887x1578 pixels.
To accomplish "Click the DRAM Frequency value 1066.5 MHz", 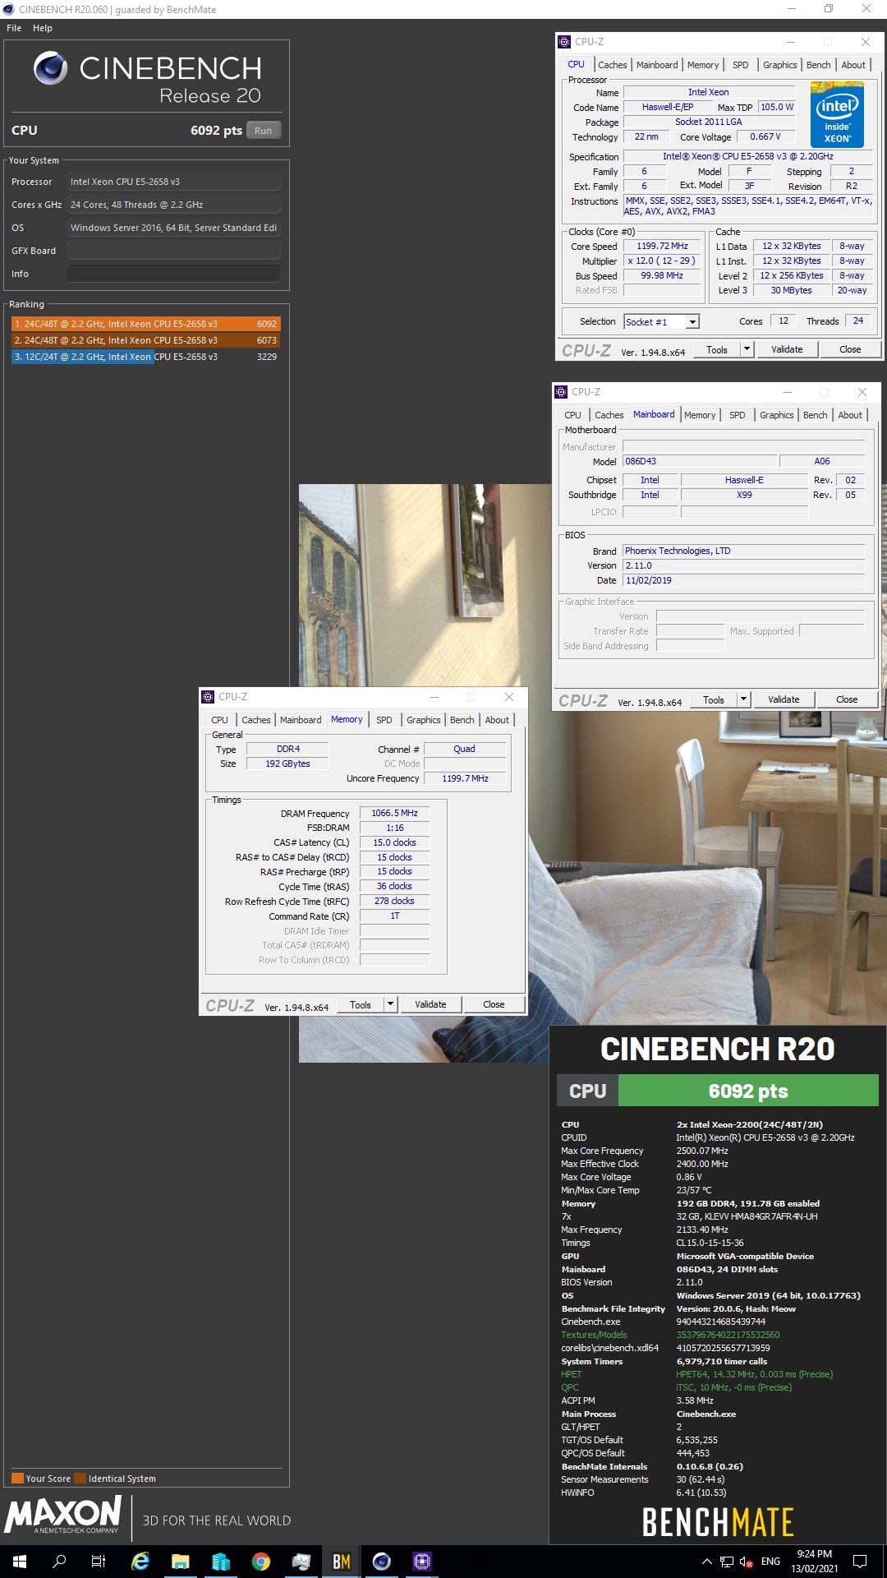I will [x=394, y=813].
